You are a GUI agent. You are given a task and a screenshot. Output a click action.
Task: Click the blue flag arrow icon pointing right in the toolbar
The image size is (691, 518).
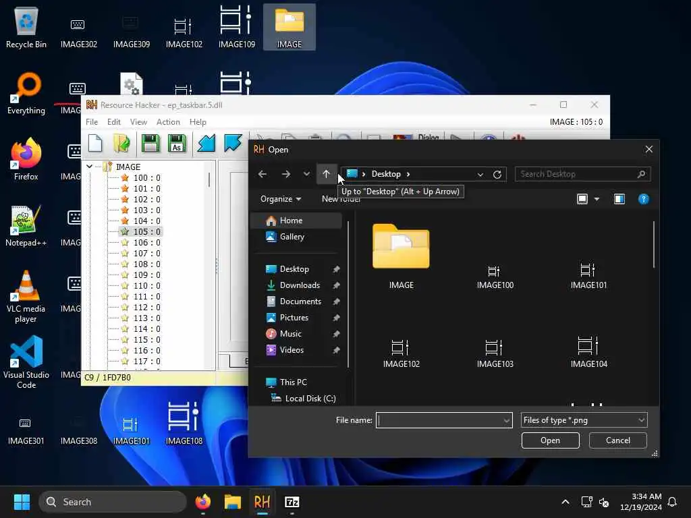point(233,144)
